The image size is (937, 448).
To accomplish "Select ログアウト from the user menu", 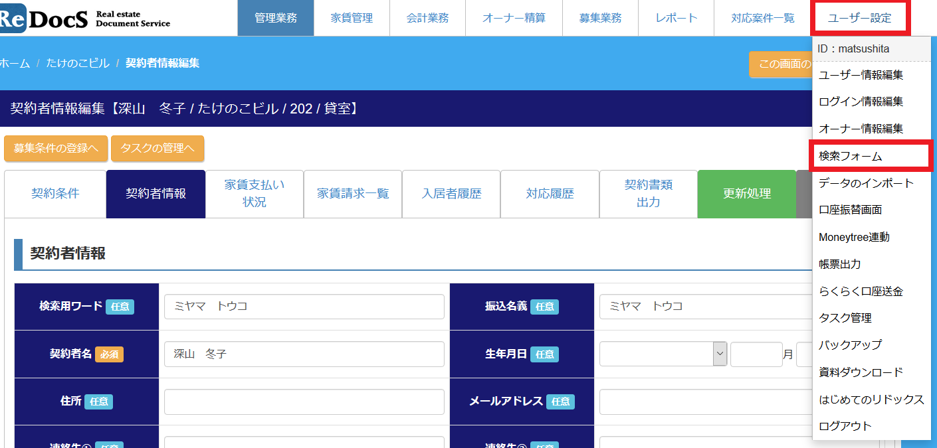I will click(x=845, y=426).
